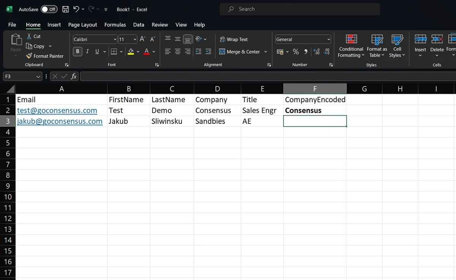Open the Fill Color palette arrow
The height and width of the screenshot is (280, 456).
pyautogui.click(x=138, y=52)
